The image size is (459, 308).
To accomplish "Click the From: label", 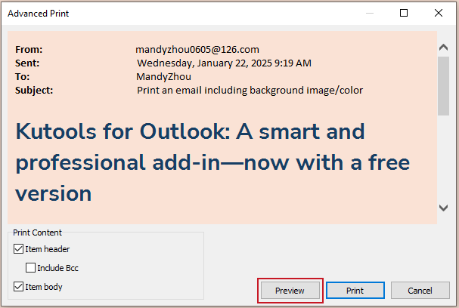I will coord(29,49).
